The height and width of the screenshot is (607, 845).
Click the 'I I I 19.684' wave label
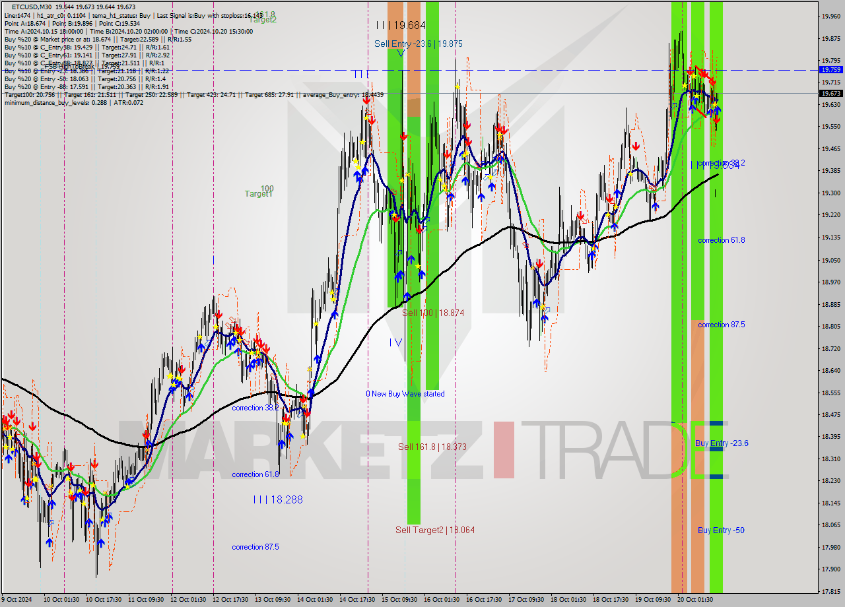(x=401, y=25)
